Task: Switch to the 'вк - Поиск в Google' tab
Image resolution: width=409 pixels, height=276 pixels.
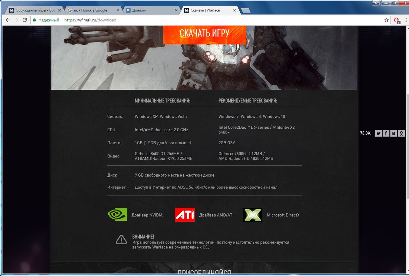Action: pos(91,10)
